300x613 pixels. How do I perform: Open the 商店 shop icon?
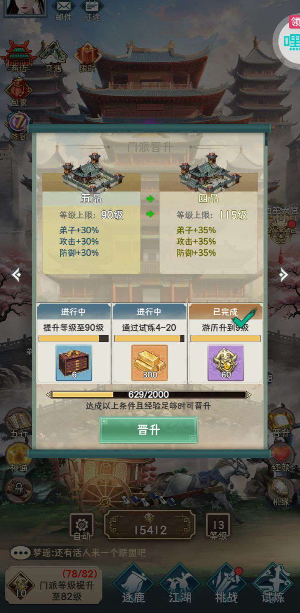click(18, 56)
